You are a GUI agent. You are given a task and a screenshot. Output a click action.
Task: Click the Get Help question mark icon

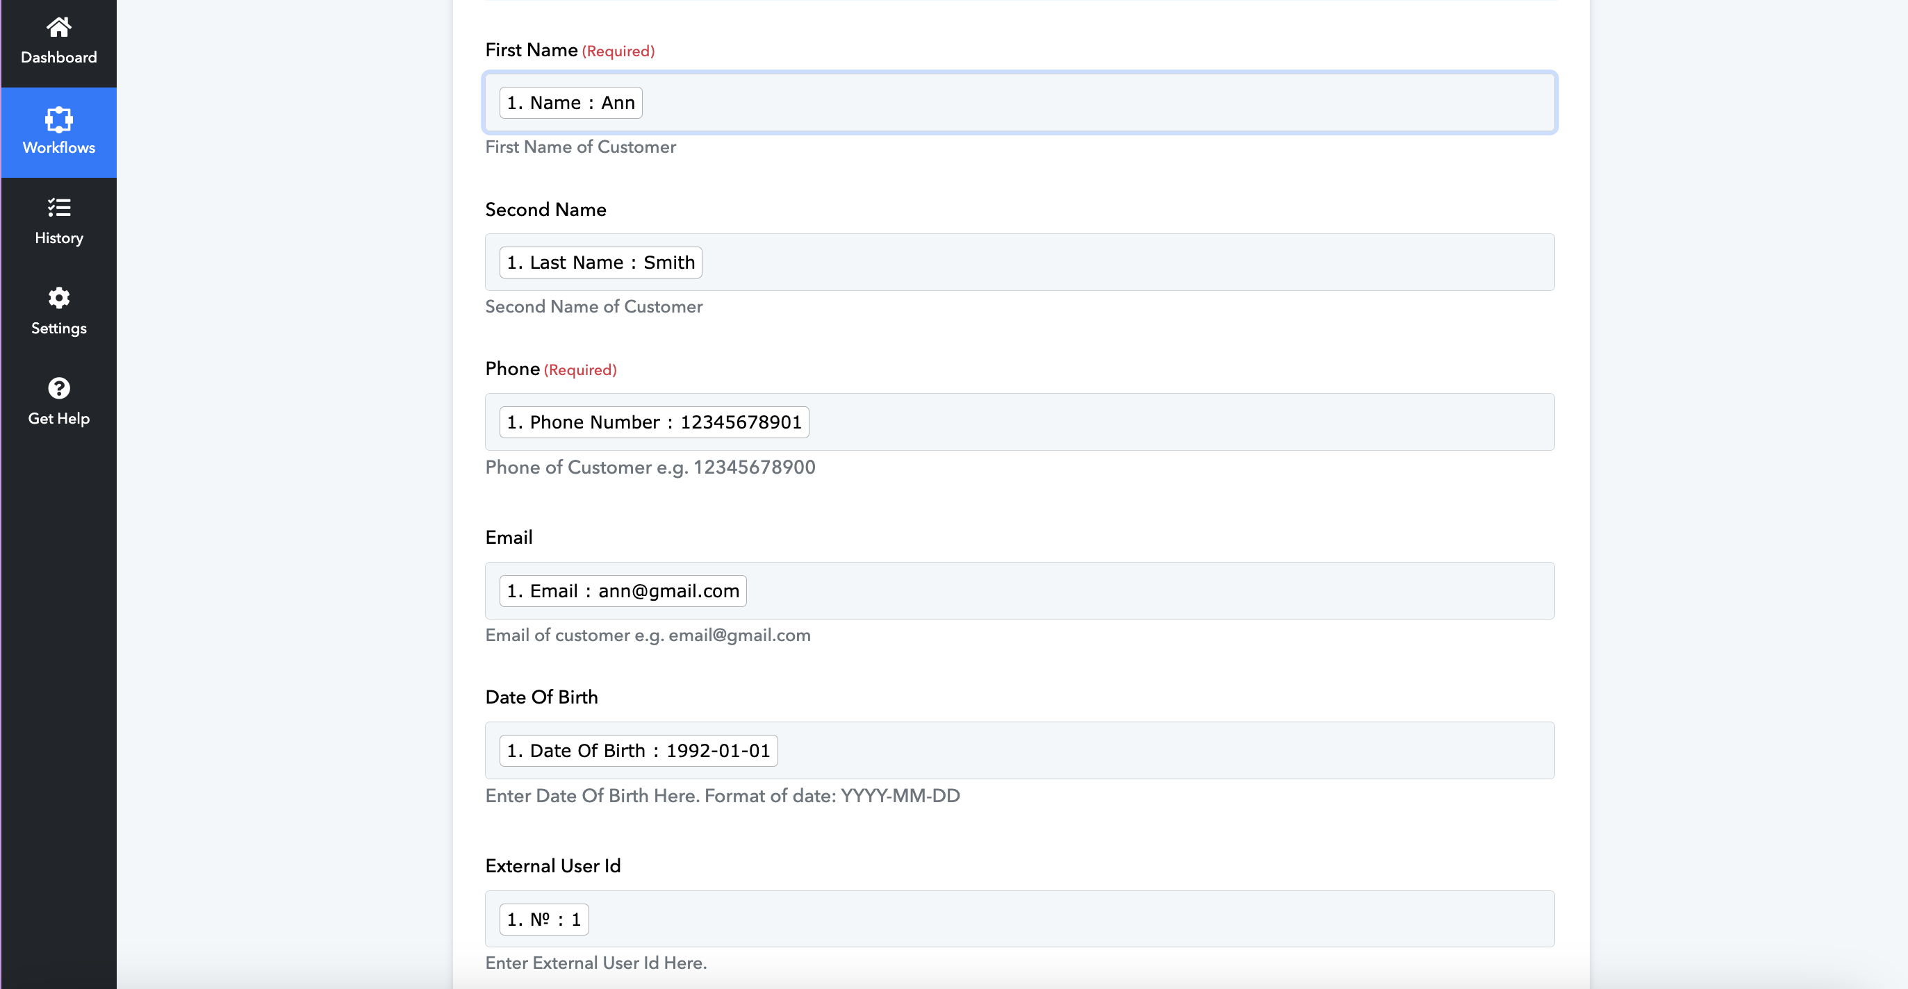[58, 388]
